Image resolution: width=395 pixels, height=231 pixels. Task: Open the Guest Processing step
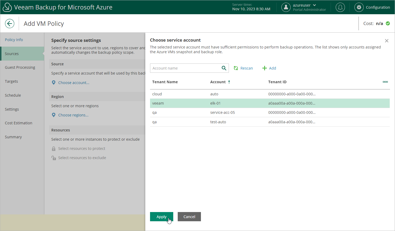tap(20, 67)
